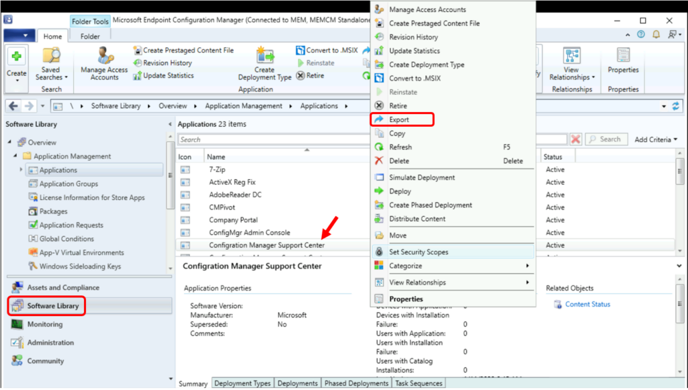The height and width of the screenshot is (390, 688).
Task: Collapse the ribbon with the up chevron
Action: (x=628, y=35)
